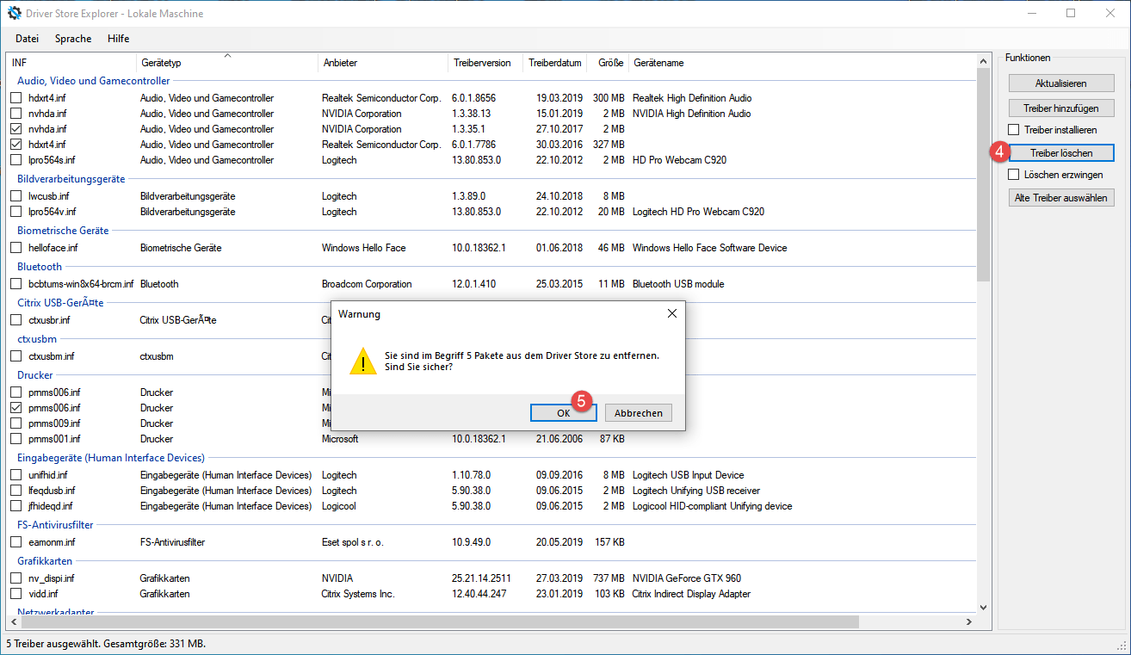The width and height of the screenshot is (1131, 655).
Task: Sort the list by Treiberdatum column
Action: tap(554, 63)
